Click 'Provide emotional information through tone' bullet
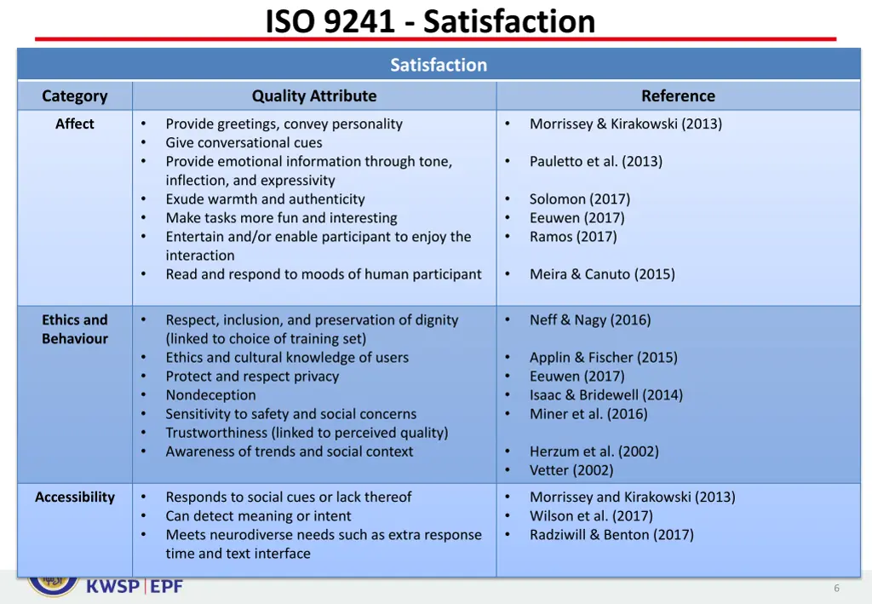The width and height of the screenshot is (872, 604). pyautogui.click(x=308, y=170)
